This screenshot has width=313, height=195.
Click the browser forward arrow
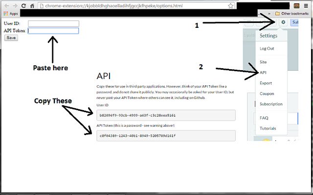tap(15, 6)
